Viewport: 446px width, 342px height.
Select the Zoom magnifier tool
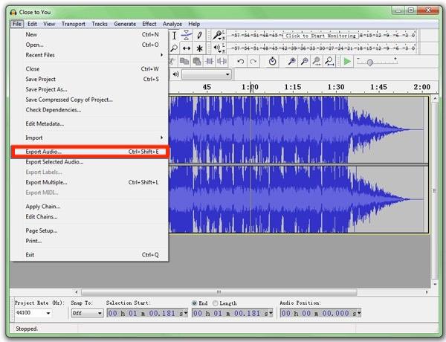(x=174, y=48)
